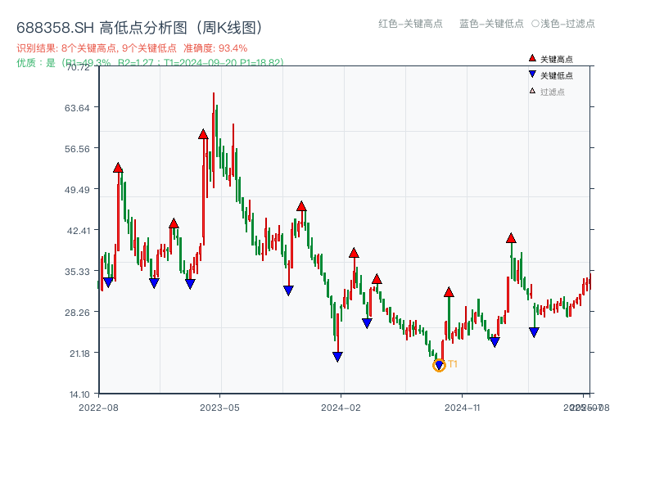This screenshot has width=655, height=491.
Task: Click the T1 label beside the circled marker
Action: (451, 364)
